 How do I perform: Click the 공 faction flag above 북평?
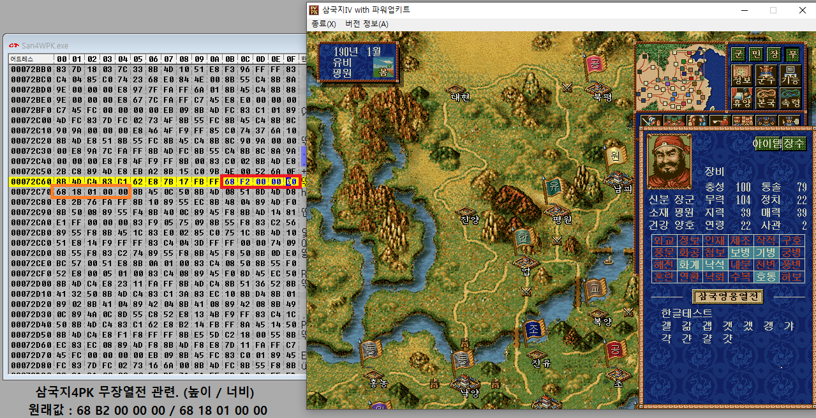596,64
